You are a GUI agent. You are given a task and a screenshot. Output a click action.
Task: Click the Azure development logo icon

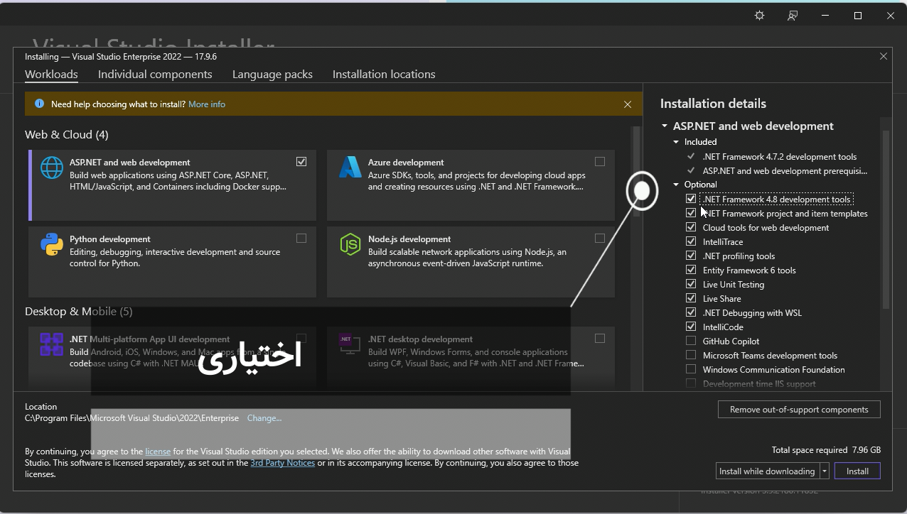(350, 168)
